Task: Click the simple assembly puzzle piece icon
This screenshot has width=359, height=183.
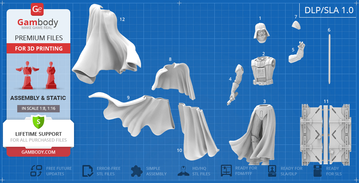Action: [137, 171]
